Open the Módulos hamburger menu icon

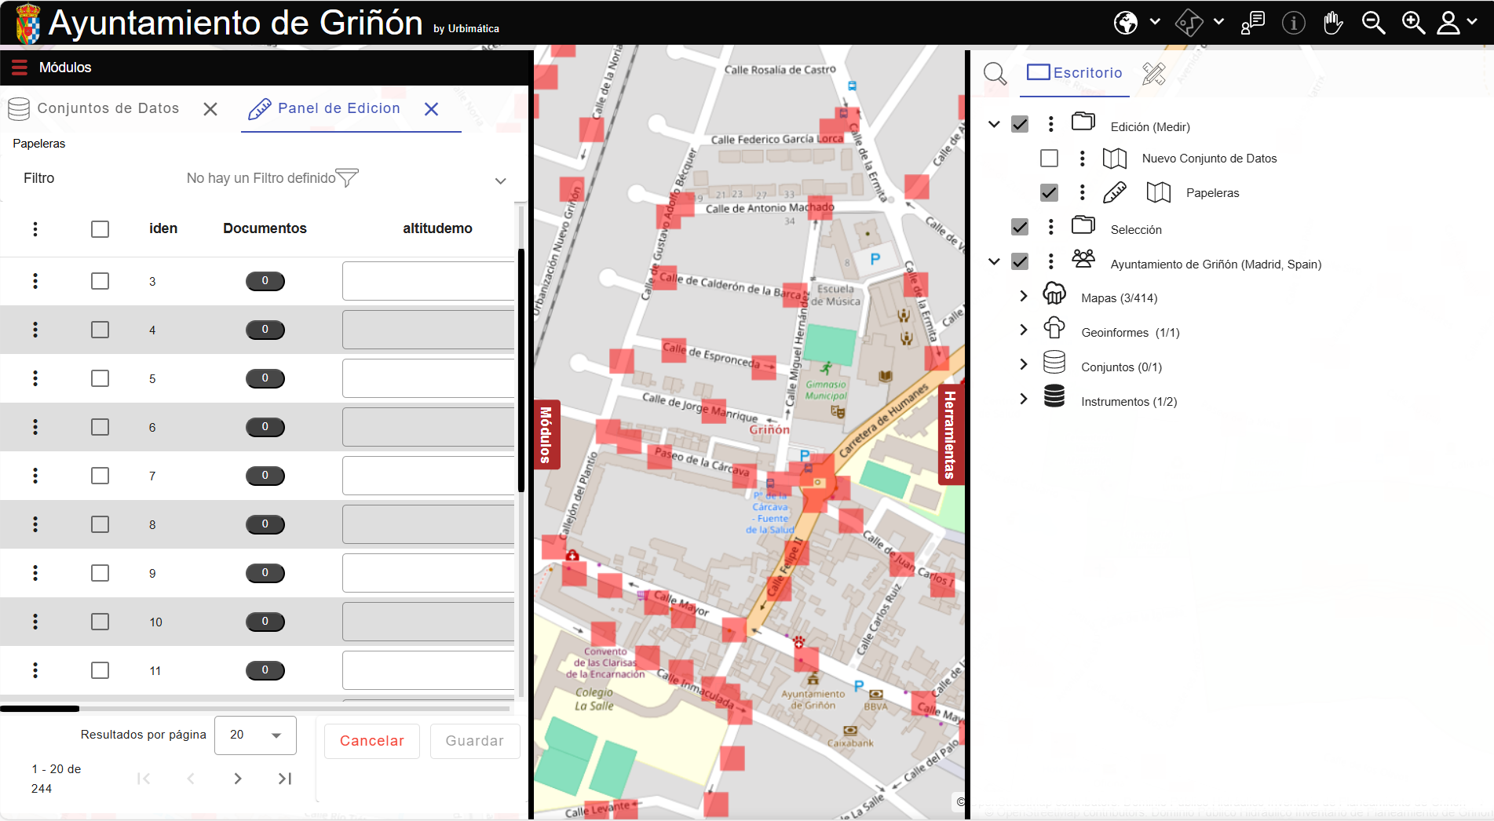[19, 67]
